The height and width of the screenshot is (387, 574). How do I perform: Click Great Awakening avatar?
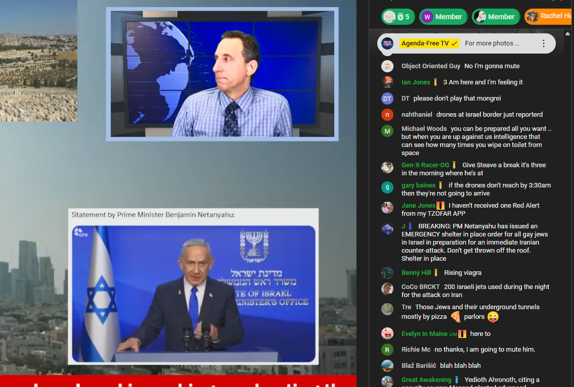[x=387, y=381]
